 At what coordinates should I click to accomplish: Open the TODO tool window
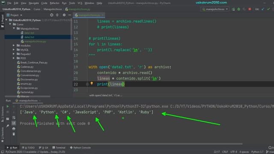pos(28,148)
